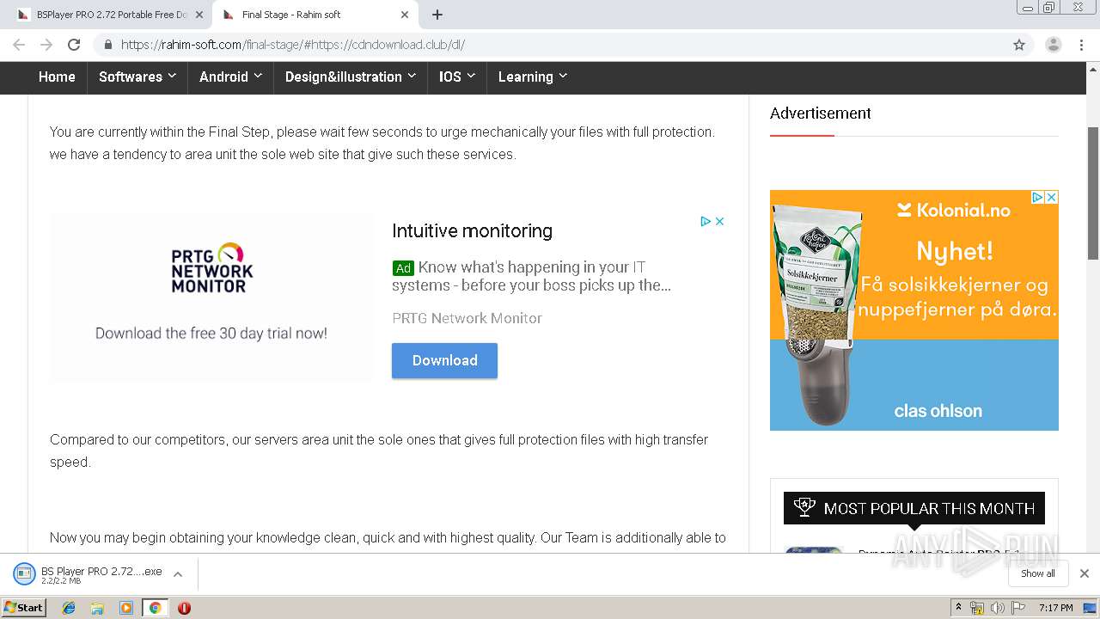Click the network tray icon
This screenshot has width=1100, height=619.
tap(977, 608)
